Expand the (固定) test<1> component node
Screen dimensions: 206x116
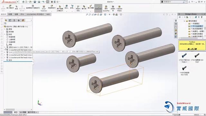pyautogui.click(x=5, y=47)
